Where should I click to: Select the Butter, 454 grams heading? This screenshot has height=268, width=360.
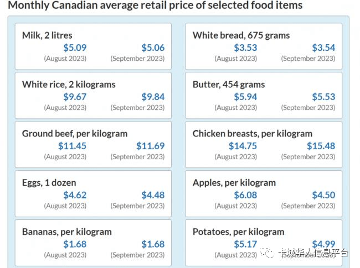click(229, 85)
